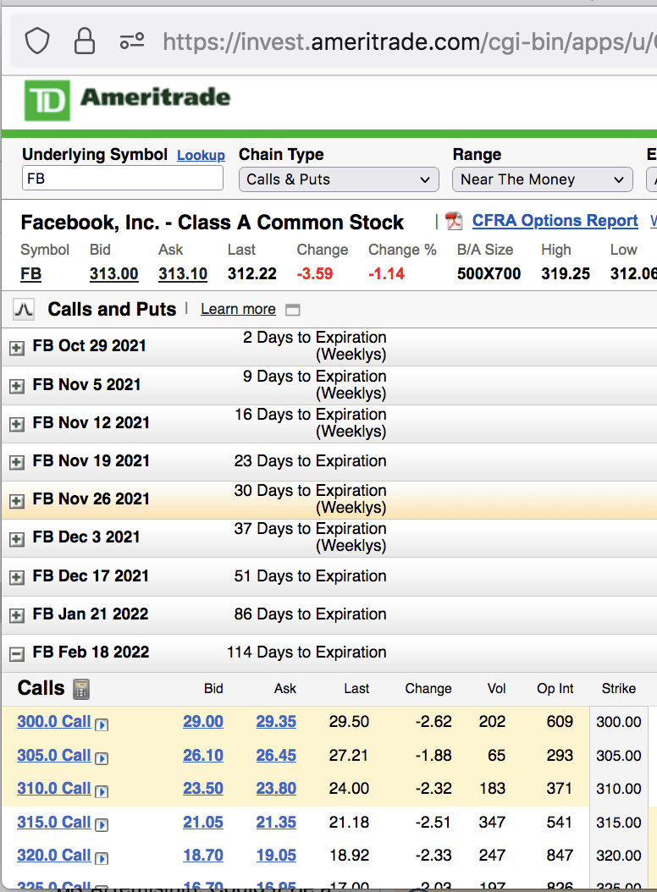The image size is (657, 892).
Task: Open the site permissions icon in address bar
Action: click(x=131, y=41)
